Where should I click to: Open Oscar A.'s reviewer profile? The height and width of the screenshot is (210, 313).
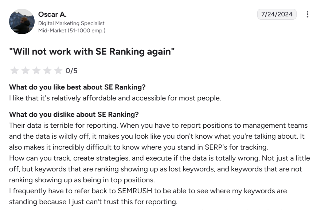click(51, 14)
